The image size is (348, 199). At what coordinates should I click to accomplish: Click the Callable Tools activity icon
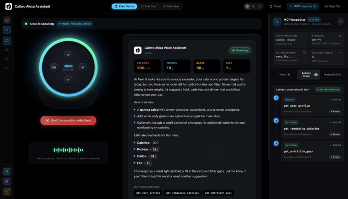click(340, 53)
